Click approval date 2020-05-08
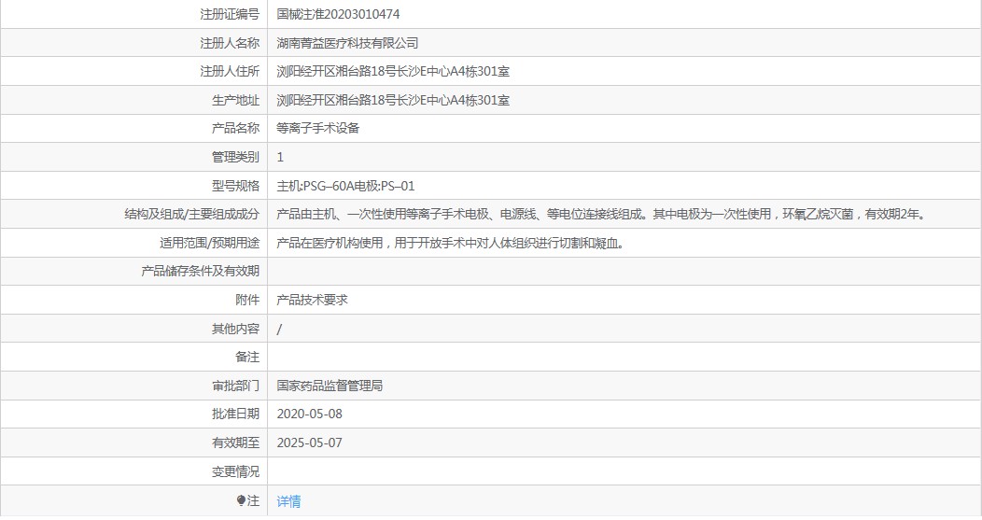Viewport: 982px width, 520px height. tap(309, 415)
